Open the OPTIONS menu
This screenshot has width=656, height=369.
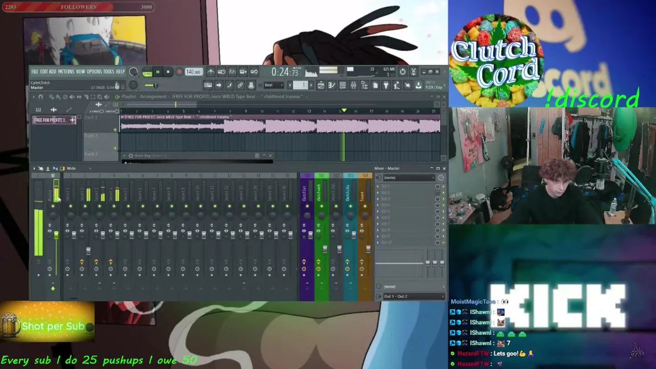coord(94,72)
